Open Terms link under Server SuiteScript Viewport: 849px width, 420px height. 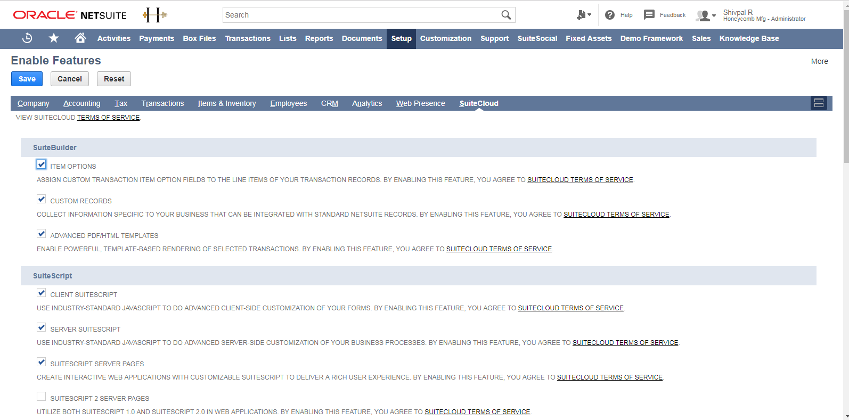pyautogui.click(x=625, y=343)
